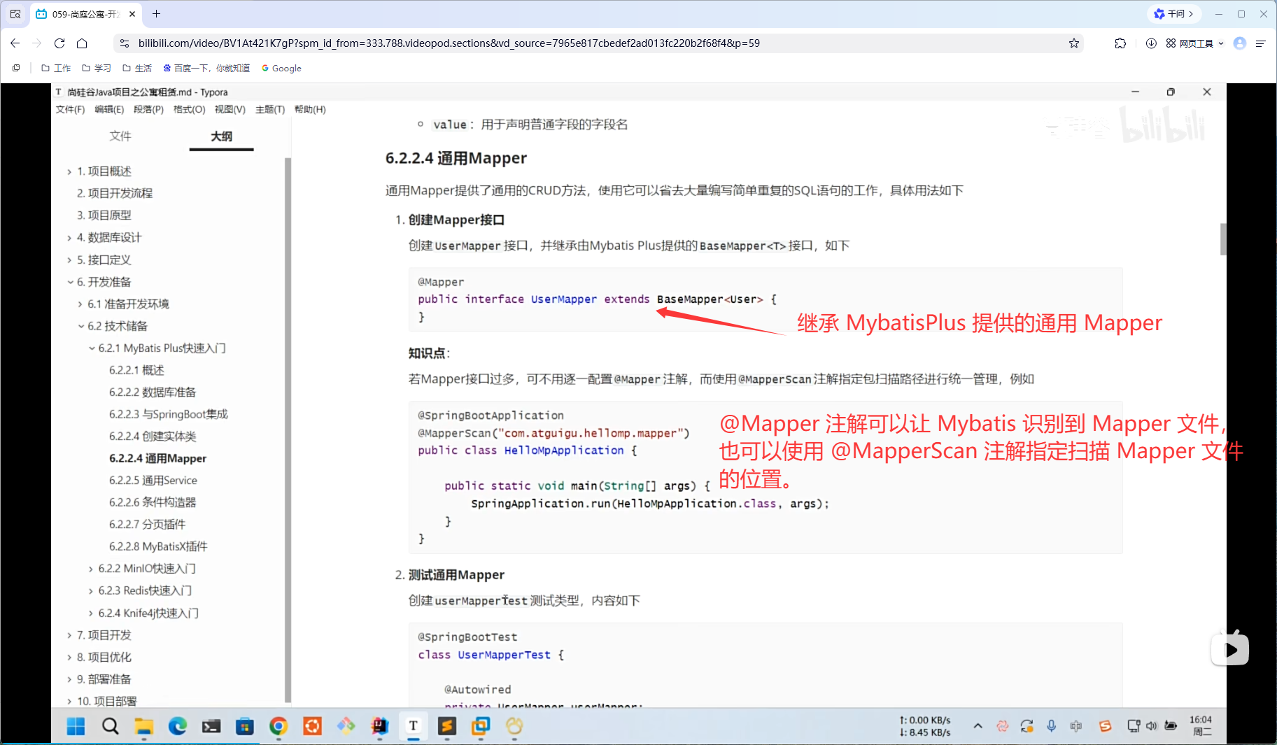Open the 学习 bookmark folder
This screenshot has width=1277, height=745.
97,68
